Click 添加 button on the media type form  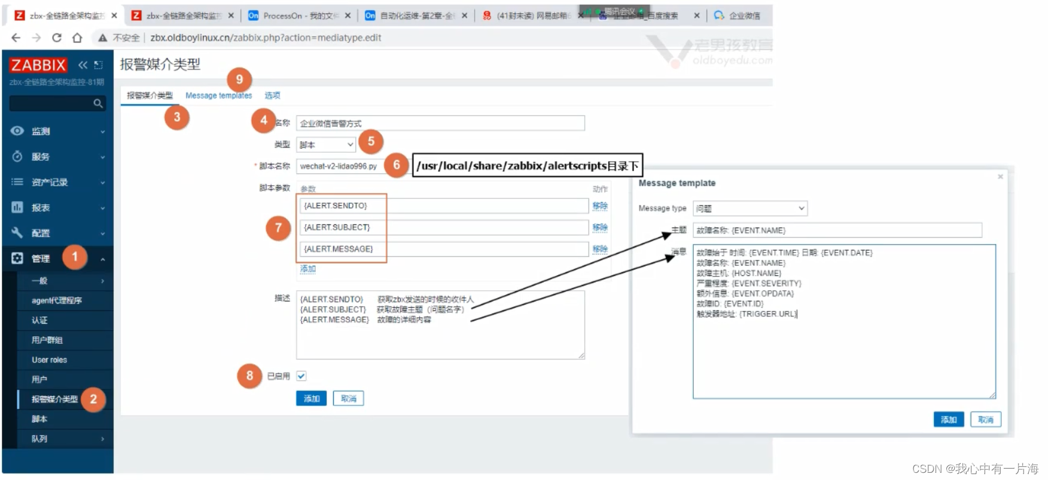311,398
